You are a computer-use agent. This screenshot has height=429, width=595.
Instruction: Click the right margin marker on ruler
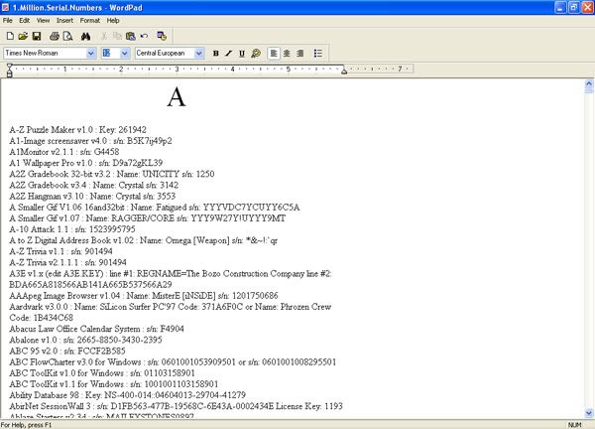point(344,71)
